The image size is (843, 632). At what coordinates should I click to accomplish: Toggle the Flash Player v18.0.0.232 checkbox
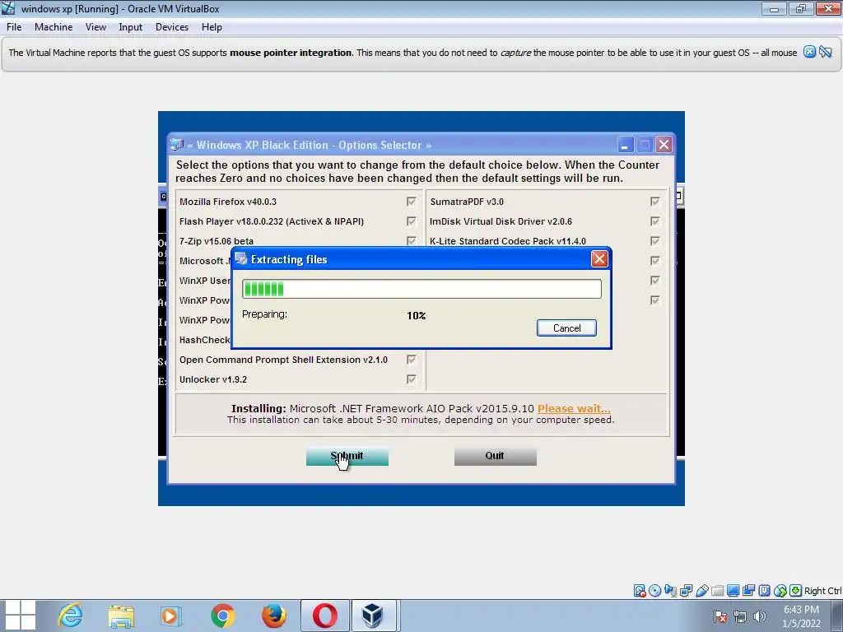tap(412, 221)
